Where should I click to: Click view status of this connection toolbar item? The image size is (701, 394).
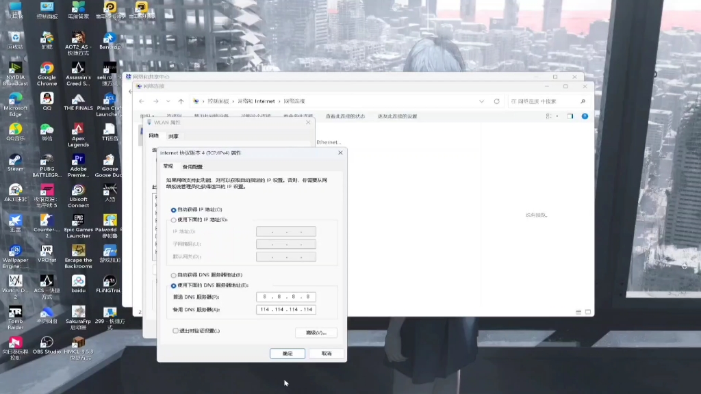(345, 116)
